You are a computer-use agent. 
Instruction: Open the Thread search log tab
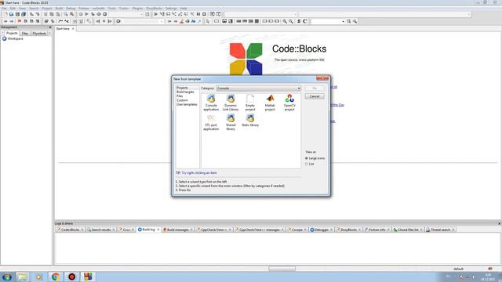pyautogui.click(x=440, y=230)
